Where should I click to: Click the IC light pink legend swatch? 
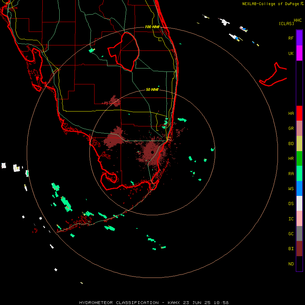coord(299,219)
